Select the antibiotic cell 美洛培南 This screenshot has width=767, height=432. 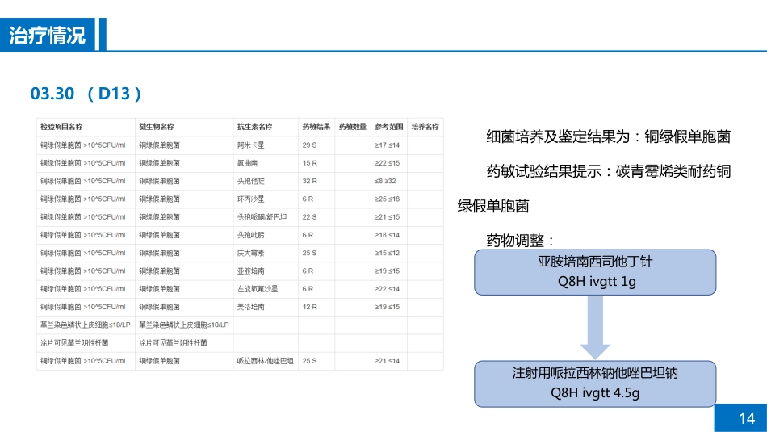pyautogui.click(x=251, y=307)
